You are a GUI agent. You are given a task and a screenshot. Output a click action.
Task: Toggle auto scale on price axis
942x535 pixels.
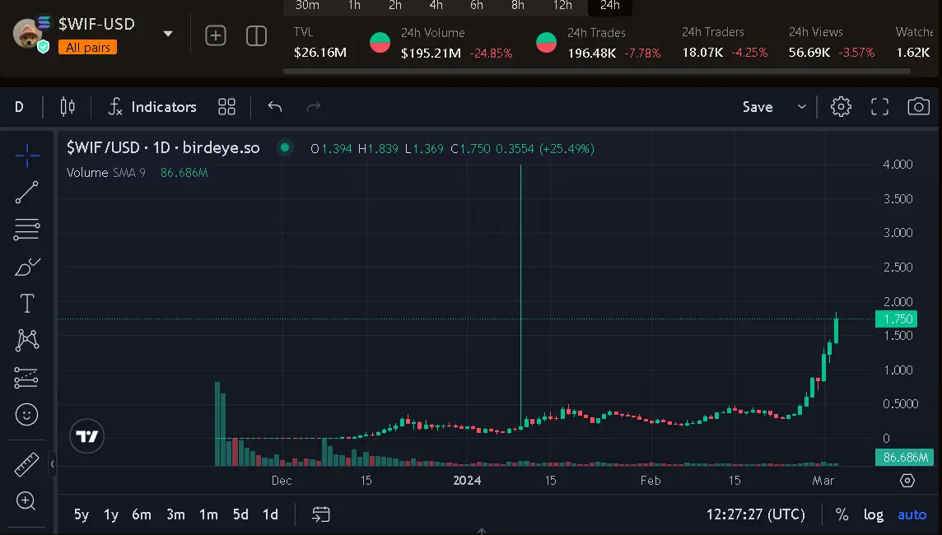pyautogui.click(x=912, y=514)
